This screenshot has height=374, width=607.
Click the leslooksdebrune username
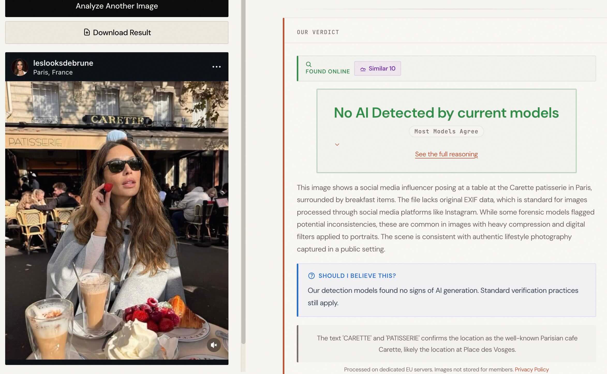[x=63, y=63]
